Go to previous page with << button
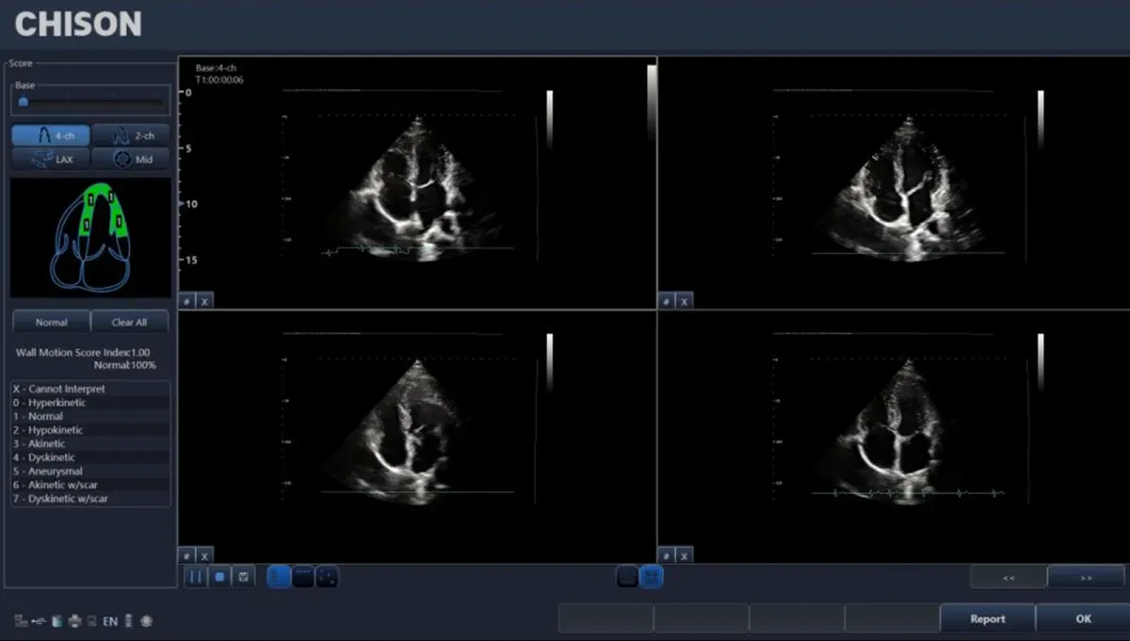Viewport: 1130px width, 641px height. click(1009, 577)
